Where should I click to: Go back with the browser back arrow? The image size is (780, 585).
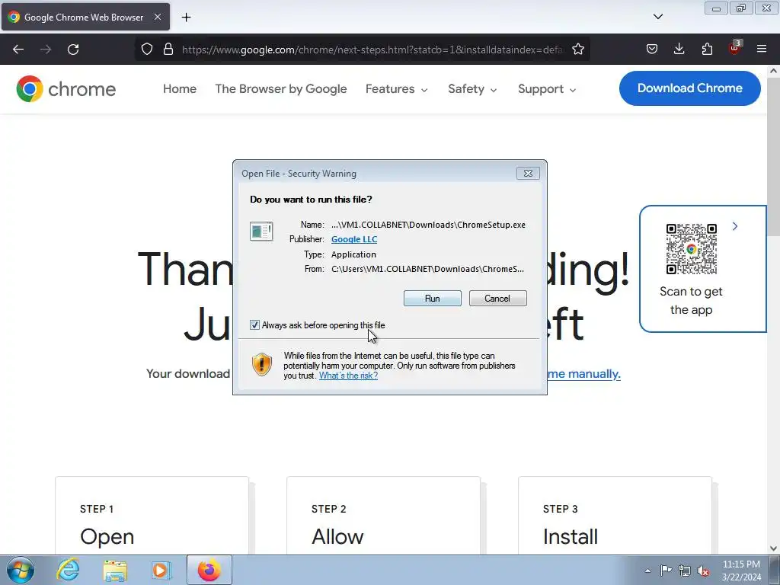(18, 50)
